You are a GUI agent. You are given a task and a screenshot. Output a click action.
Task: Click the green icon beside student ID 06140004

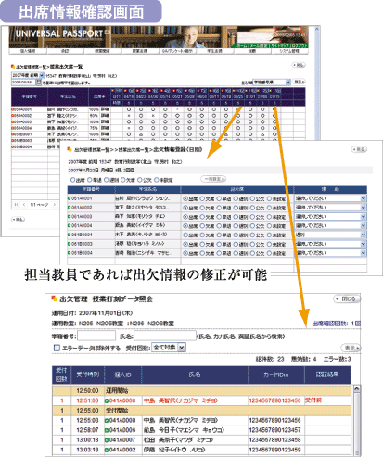pos(70,225)
